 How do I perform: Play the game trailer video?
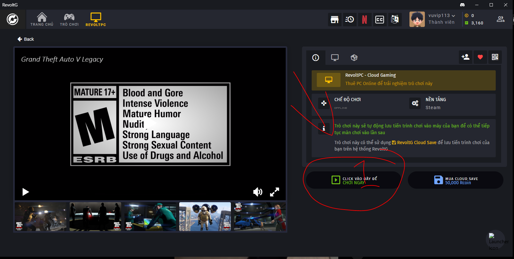point(26,192)
